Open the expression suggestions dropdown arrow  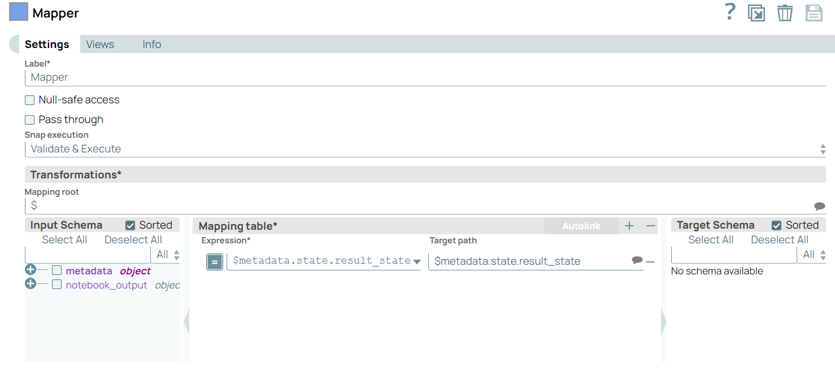coord(417,261)
